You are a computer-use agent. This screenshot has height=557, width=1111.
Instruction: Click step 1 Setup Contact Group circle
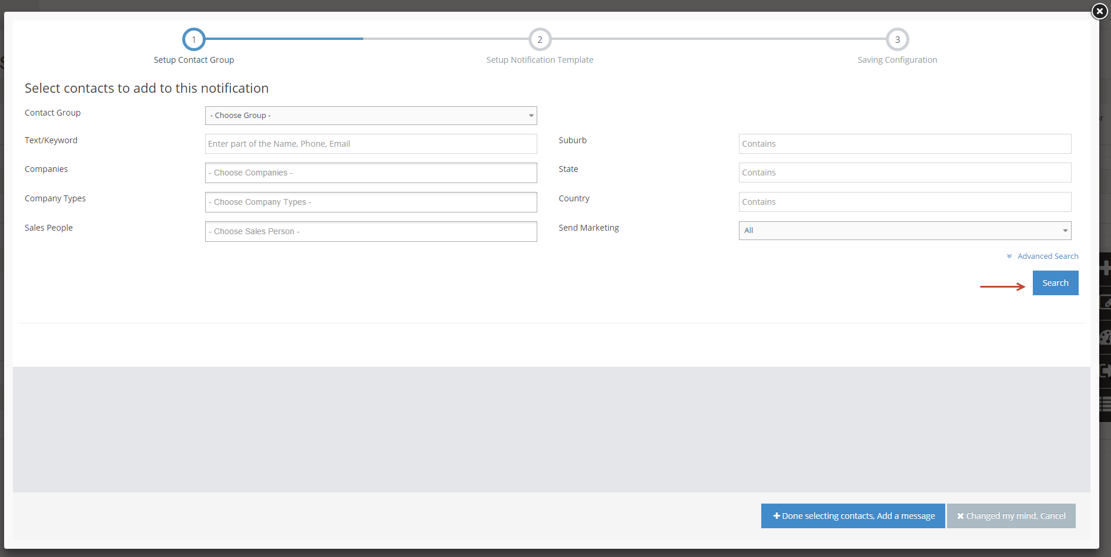[193, 40]
